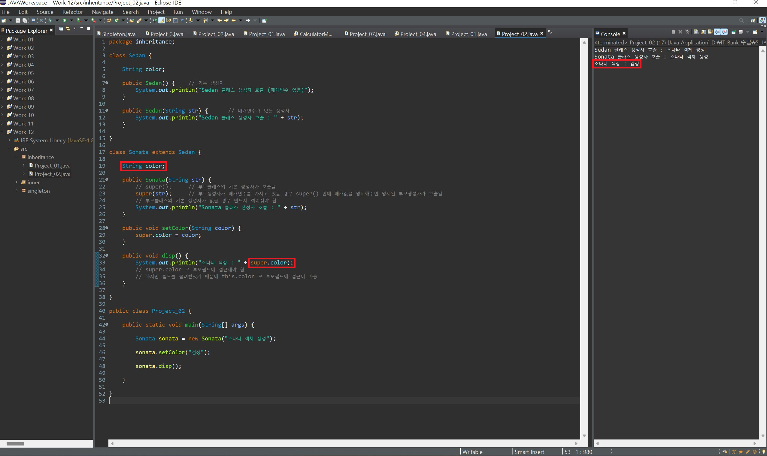The image size is (767, 456).
Task: Click the Debug bug icon
Action: [50, 21]
